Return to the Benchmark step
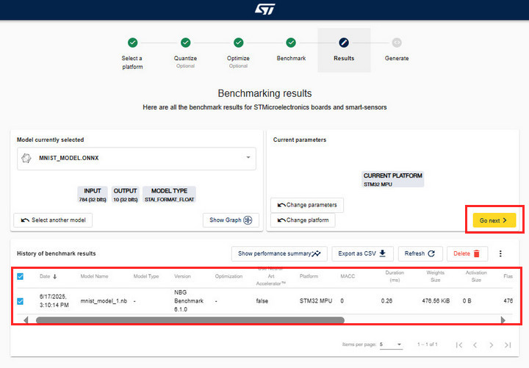 coord(291,50)
